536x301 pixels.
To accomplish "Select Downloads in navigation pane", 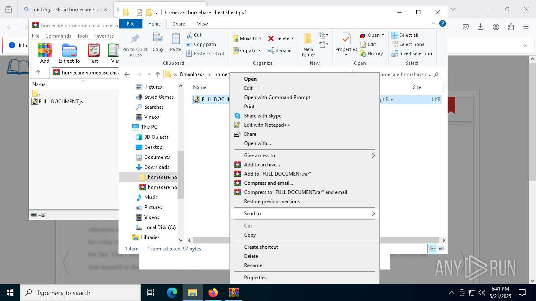I will click(x=157, y=167).
